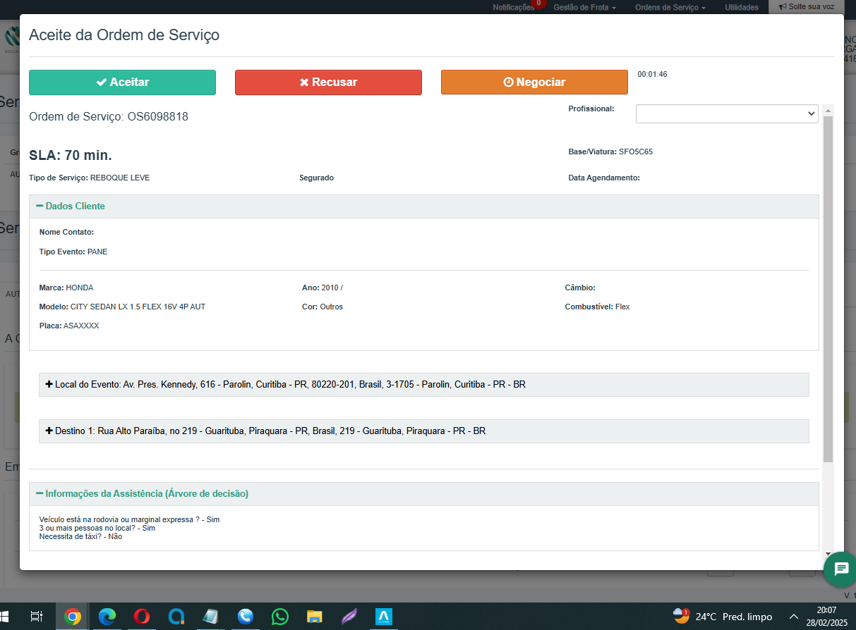Click the Aceite da Ordem de Serviço title

click(124, 35)
